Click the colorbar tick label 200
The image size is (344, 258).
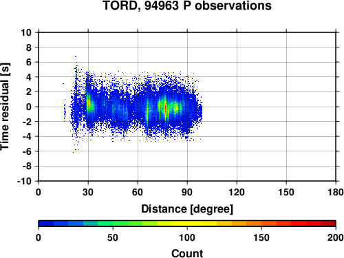335,237
